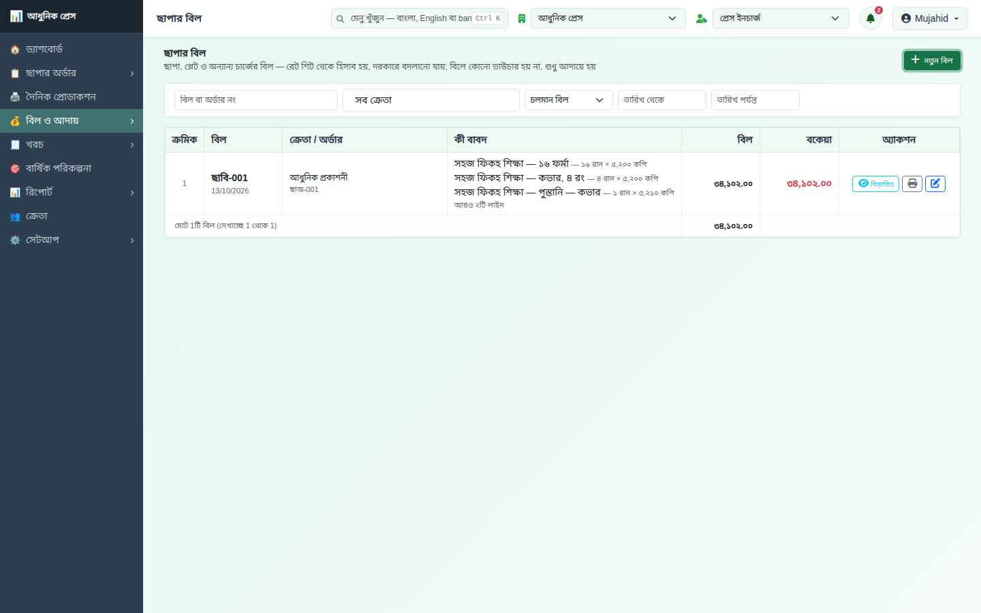Expand the খরচ sidebar menu
Image resolution: width=981 pixels, height=613 pixels.
tap(72, 144)
